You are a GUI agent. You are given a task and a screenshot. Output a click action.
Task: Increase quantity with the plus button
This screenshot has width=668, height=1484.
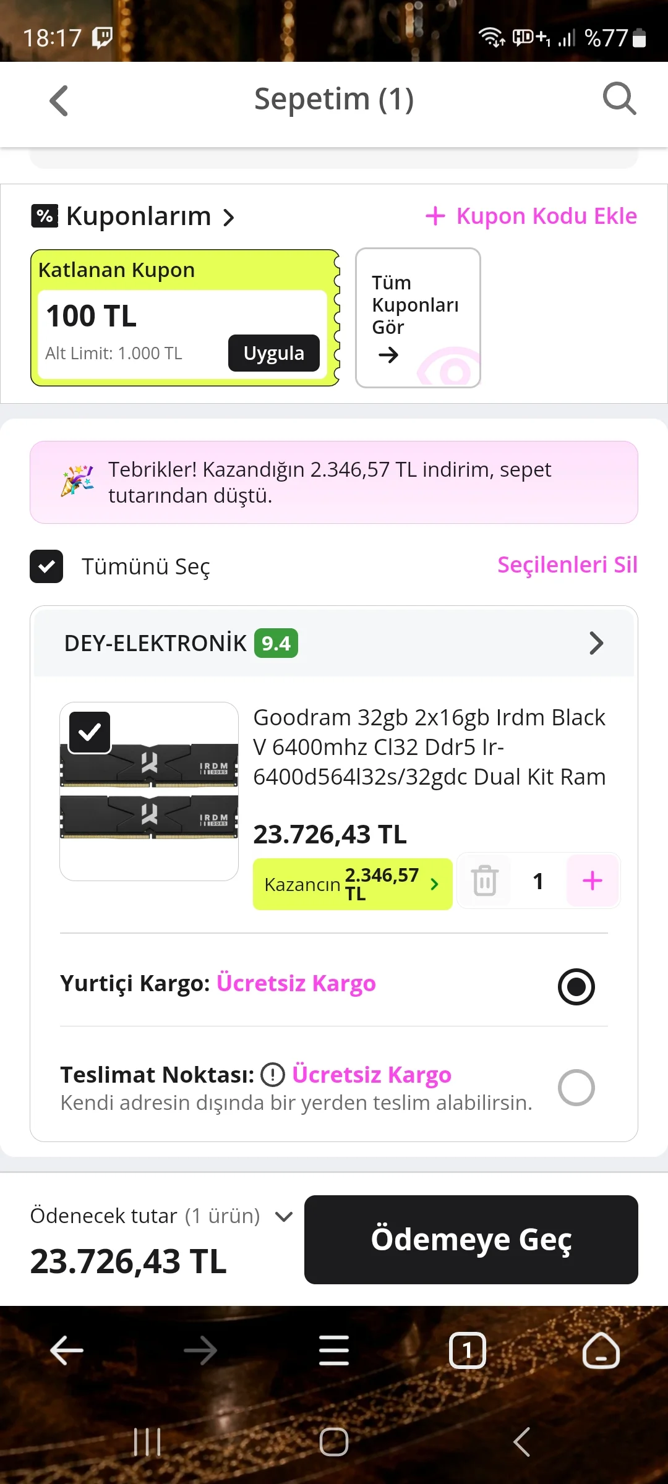(593, 881)
